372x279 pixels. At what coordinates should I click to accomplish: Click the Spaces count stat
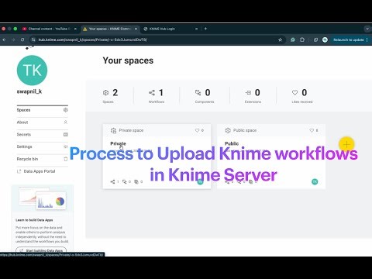point(110,96)
